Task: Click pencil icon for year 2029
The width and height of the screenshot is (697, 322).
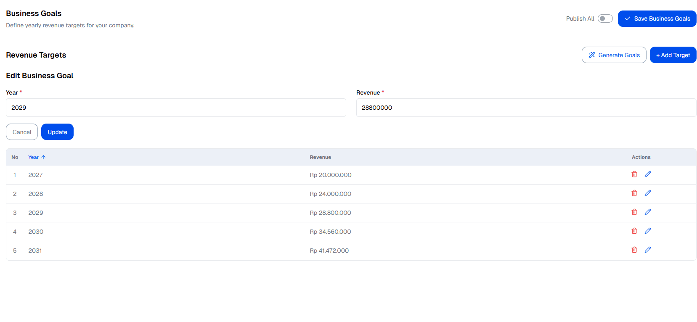Action: pyautogui.click(x=647, y=212)
